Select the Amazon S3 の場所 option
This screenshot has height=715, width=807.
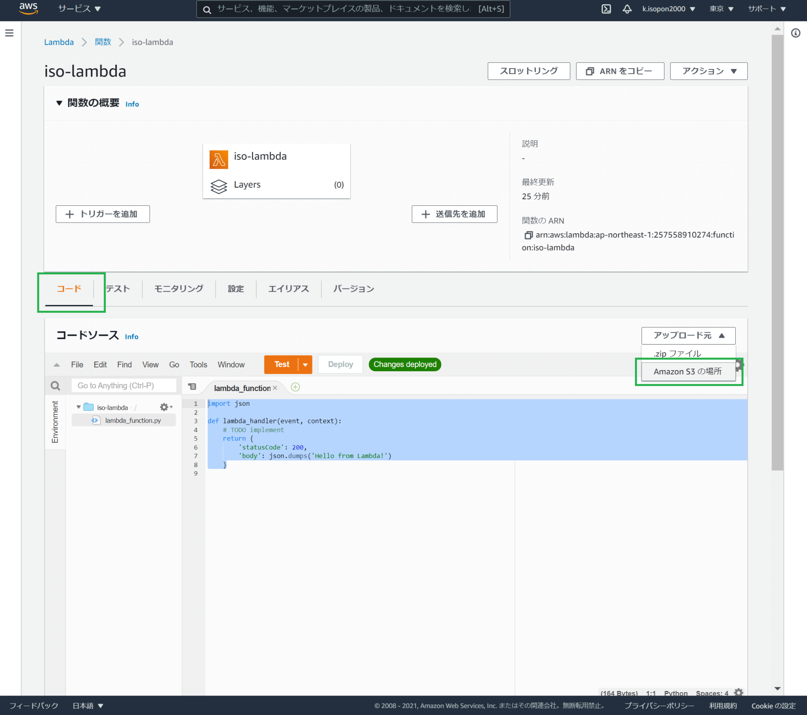(x=687, y=372)
